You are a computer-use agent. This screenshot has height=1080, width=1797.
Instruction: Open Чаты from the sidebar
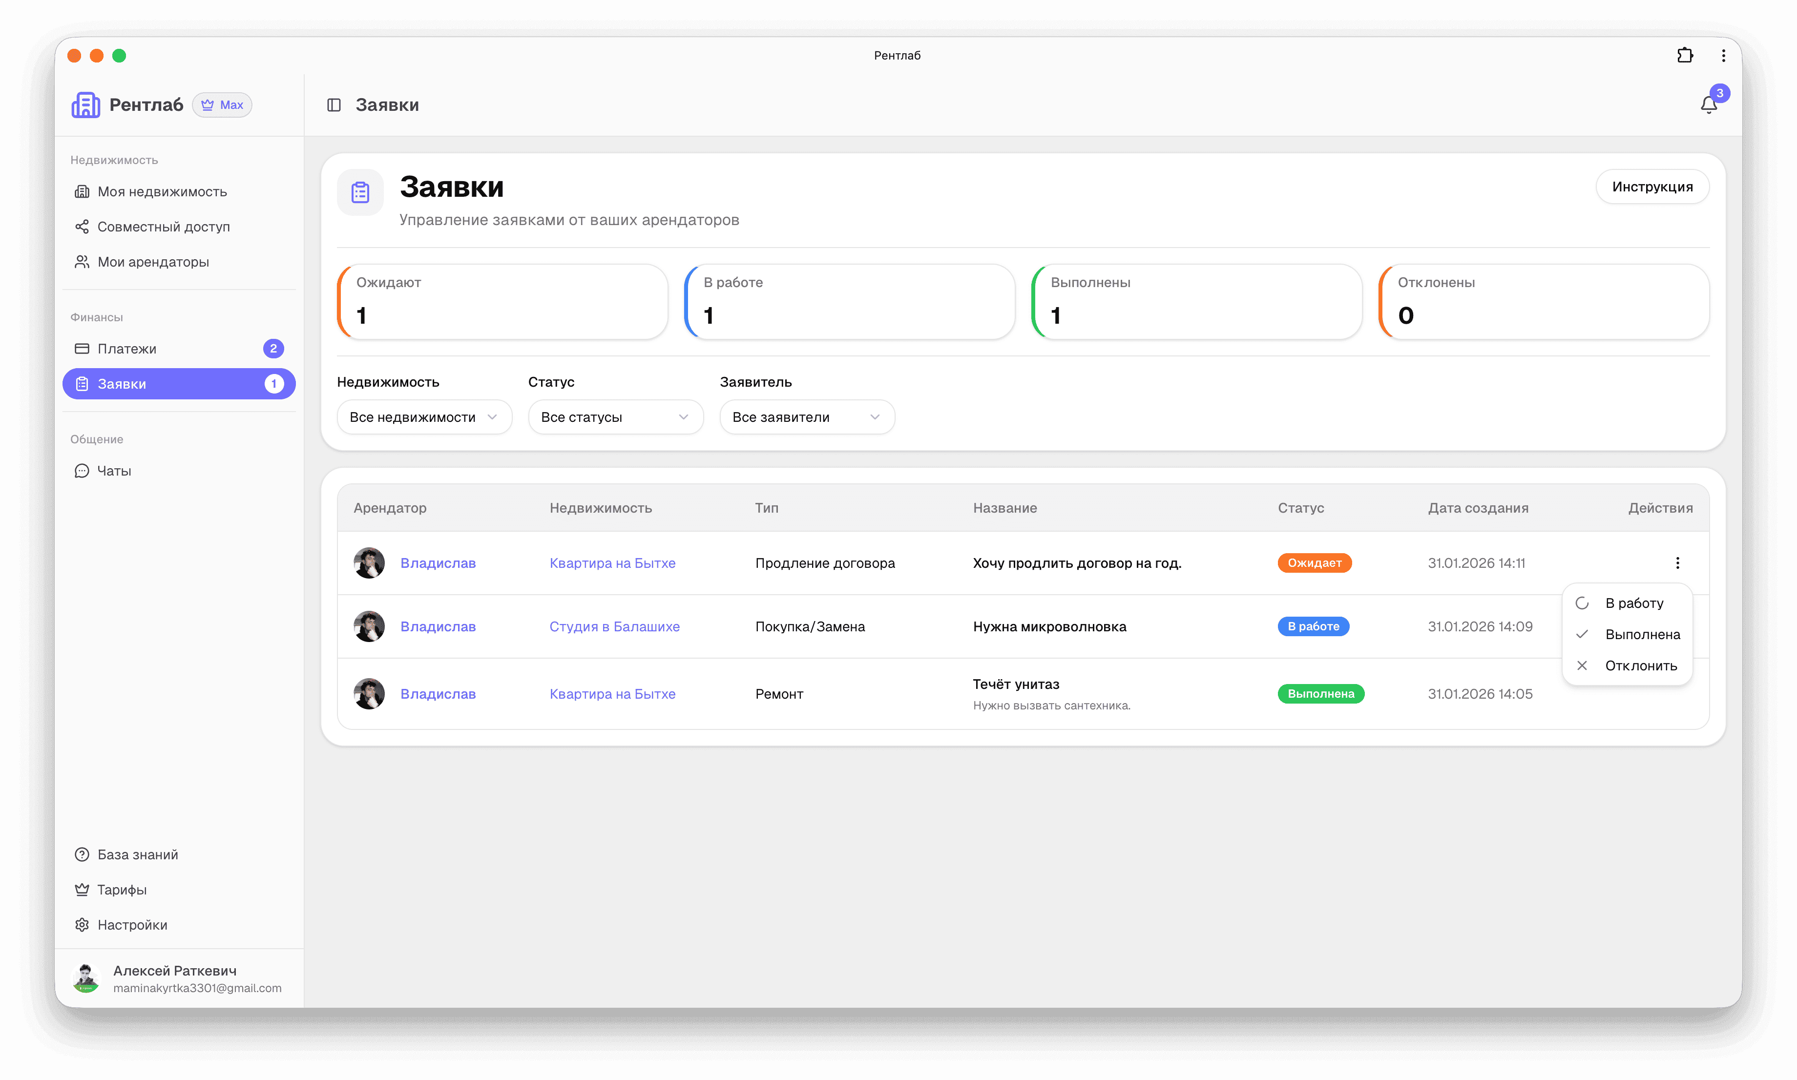114,471
